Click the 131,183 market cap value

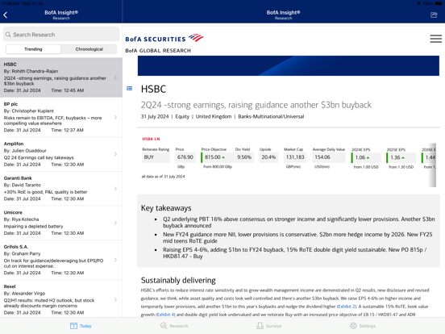point(295,157)
